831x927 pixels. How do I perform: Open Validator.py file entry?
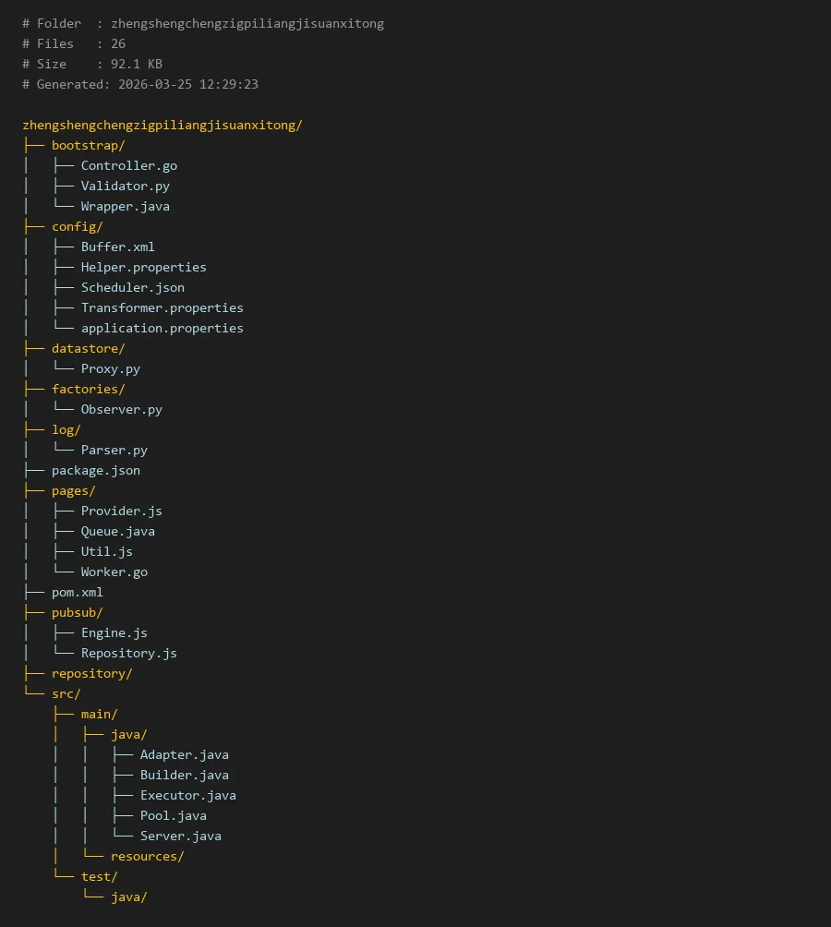point(125,186)
